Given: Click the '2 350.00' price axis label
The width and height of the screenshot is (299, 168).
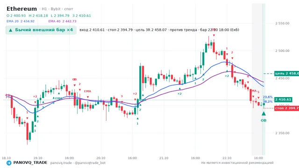Looking at the screenshot, I should [x=282, y=133].
